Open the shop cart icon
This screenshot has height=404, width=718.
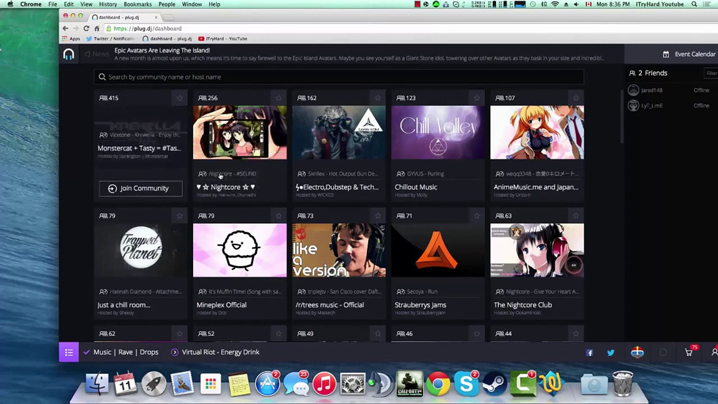click(x=688, y=352)
